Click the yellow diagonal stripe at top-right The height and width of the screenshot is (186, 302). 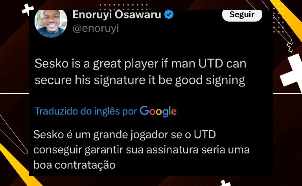pyautogui.click(x=287, y=20)
